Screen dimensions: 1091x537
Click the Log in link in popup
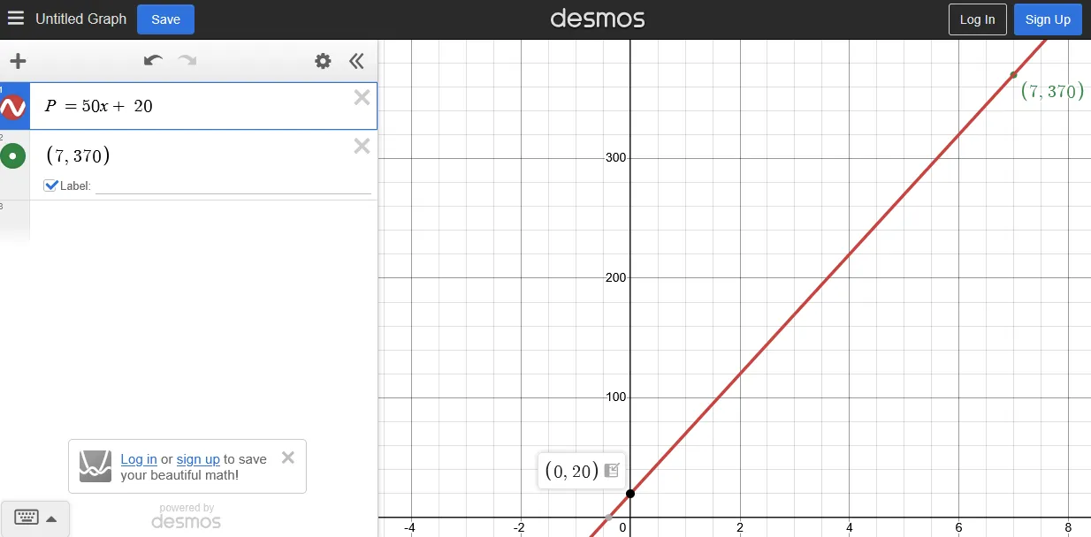coord(139,459)
